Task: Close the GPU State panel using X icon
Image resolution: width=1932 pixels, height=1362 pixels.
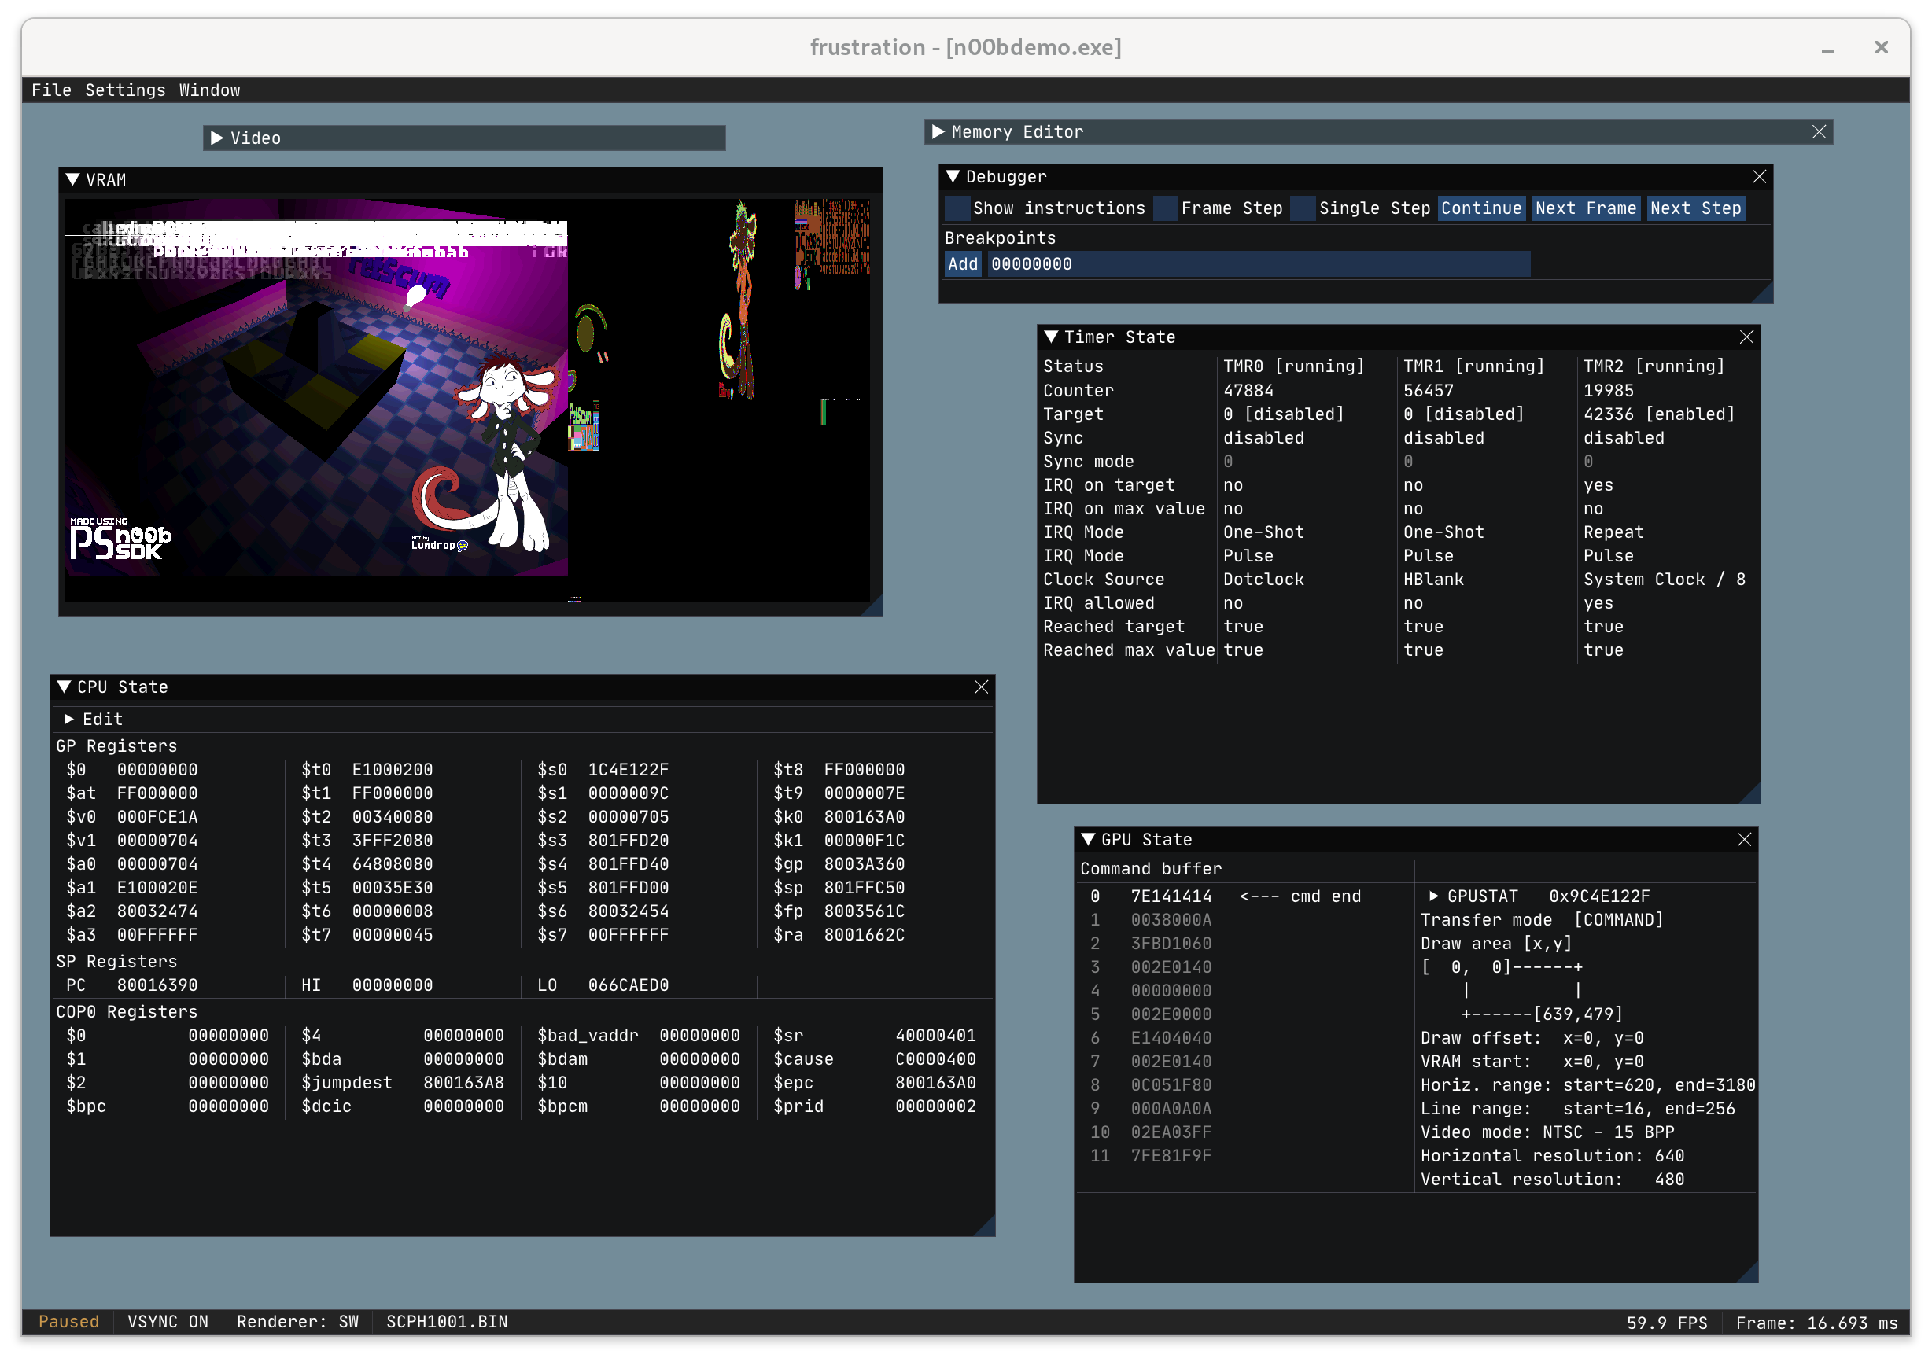Action: click(1743, 840)
